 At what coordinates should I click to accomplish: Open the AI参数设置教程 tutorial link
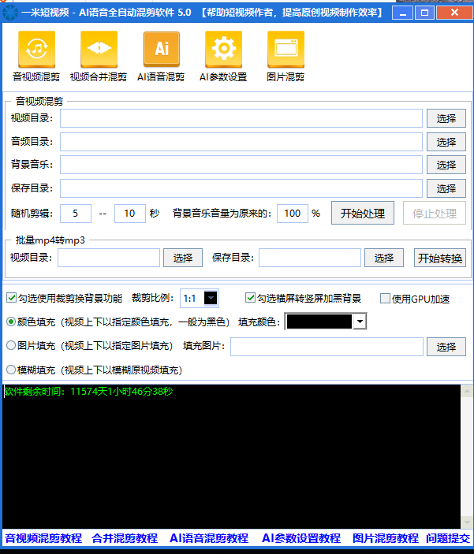(301, 538)
